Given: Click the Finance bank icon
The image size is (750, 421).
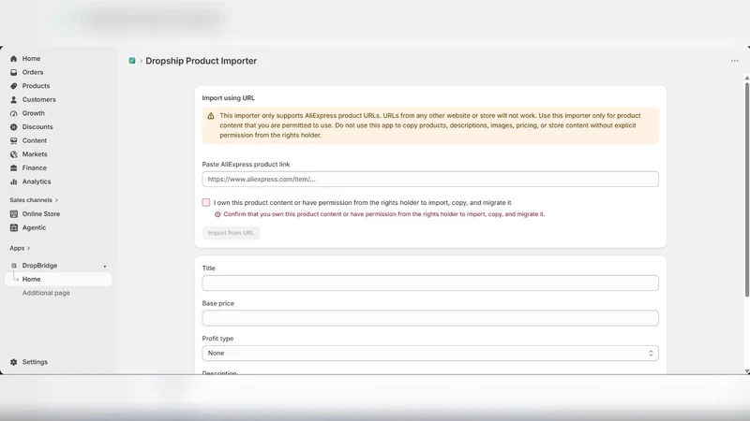Looking at the screenshot, I should pos(13,168).
